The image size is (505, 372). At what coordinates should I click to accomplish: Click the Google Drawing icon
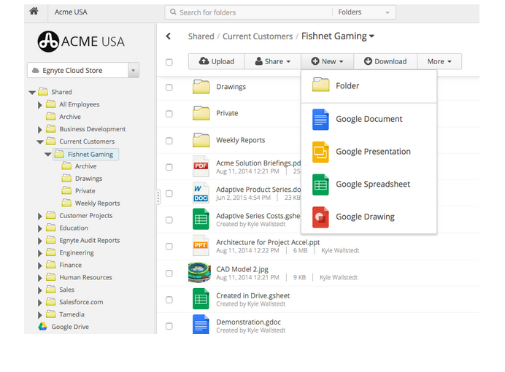(x=320, y=217)
